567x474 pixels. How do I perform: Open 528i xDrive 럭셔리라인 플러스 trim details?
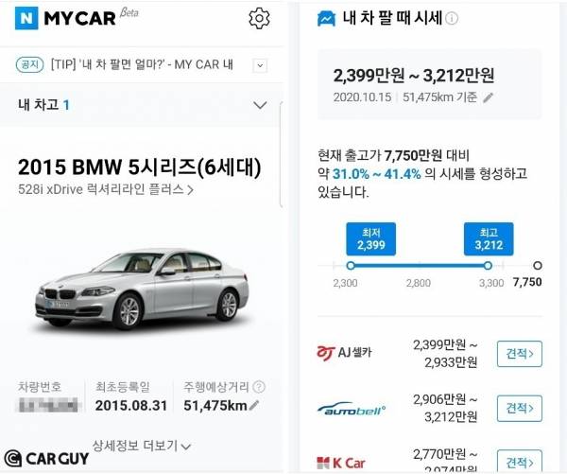click(106, 189)
